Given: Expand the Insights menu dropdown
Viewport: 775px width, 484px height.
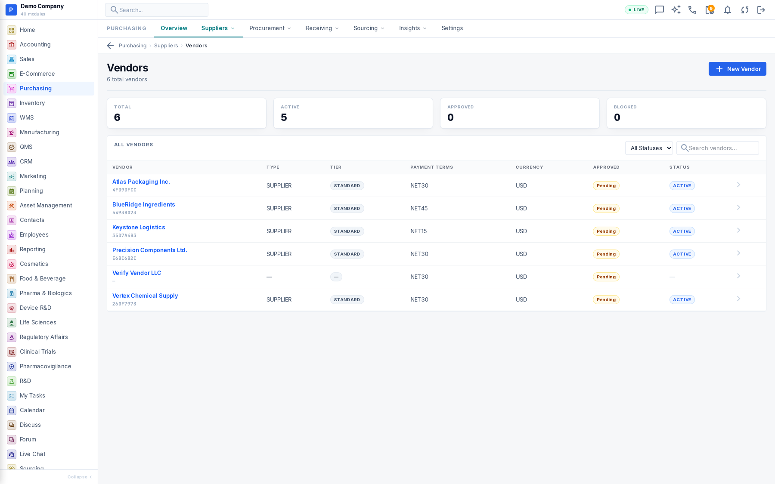Looking at the screenshot, I should pos(412,28).
